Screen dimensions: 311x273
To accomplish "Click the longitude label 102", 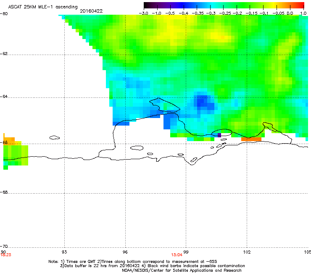I will click(247, 252).
